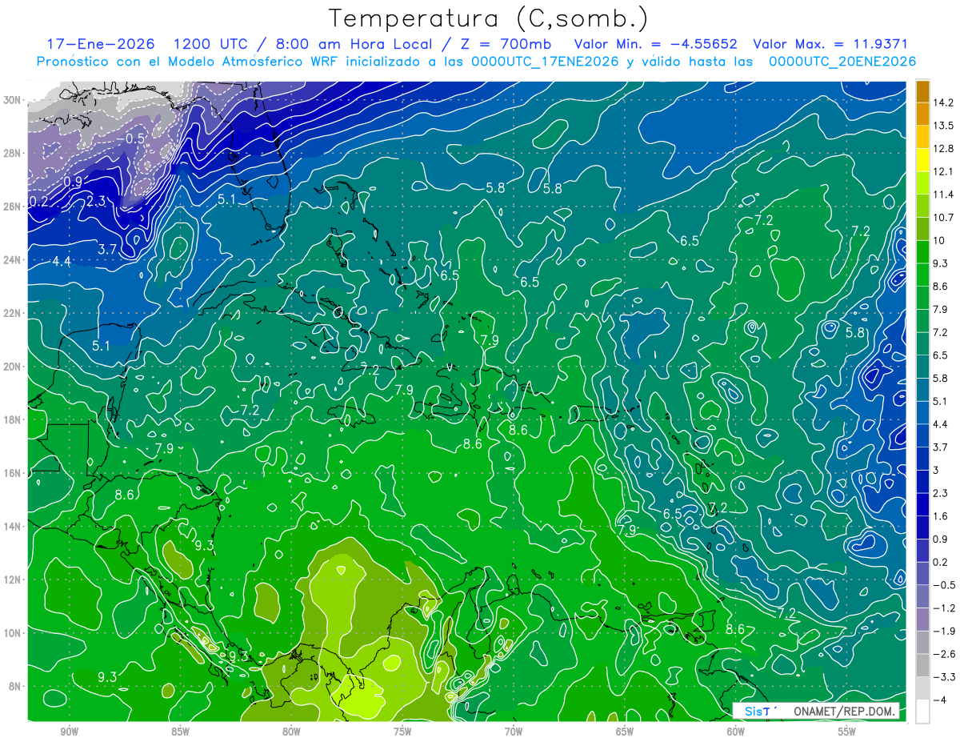Click the "20N" latitude axis label
The height and width of the screenshot is (742, 960).
[x=11, y=367]
